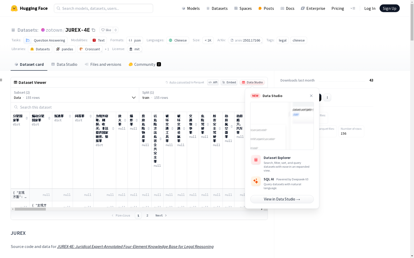
Task: Click the SQL AI sparkle icon
Action: pyautogui.click(x=256, y=181)
